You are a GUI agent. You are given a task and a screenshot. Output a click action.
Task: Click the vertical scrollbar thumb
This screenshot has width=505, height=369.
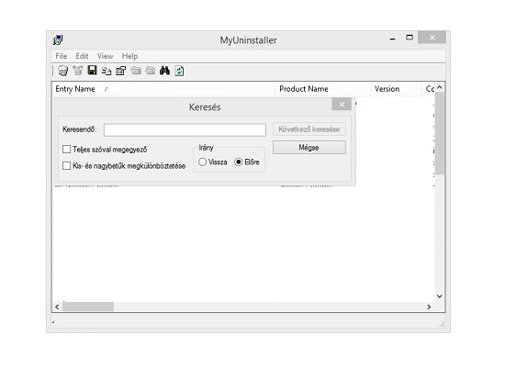tap(440, 133)
